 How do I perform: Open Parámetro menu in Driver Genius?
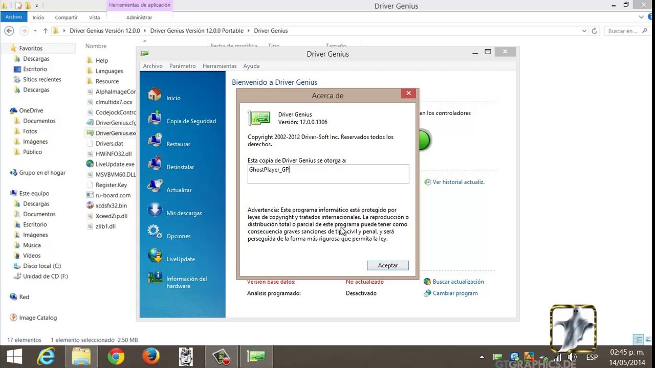182,66
